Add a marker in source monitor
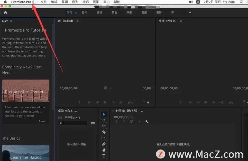 coord(80,102)
